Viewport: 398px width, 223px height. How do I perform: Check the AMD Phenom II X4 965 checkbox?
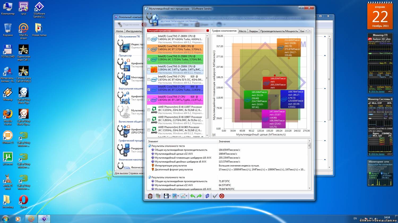pos(149,130)
